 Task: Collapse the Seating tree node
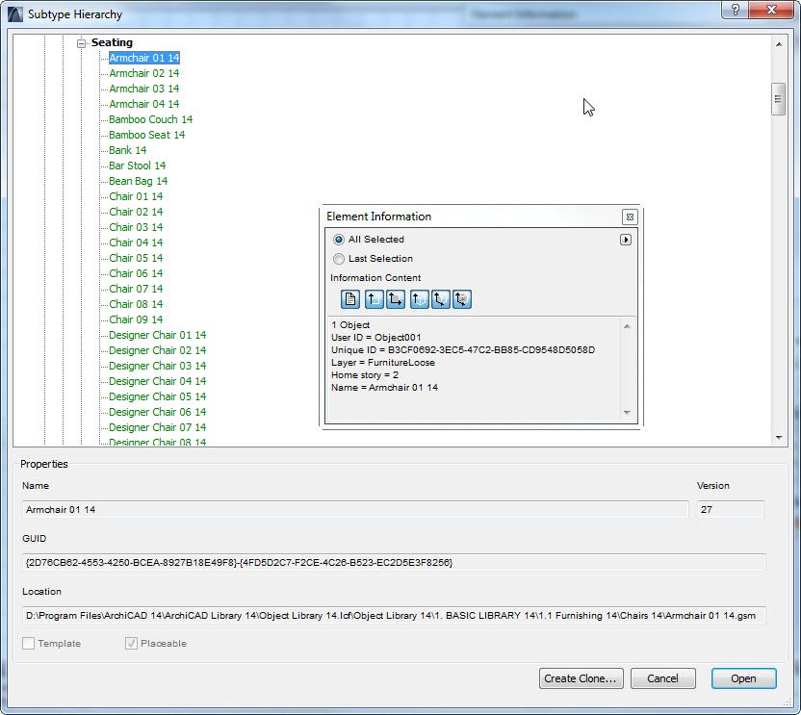click(x=81, y=43)
